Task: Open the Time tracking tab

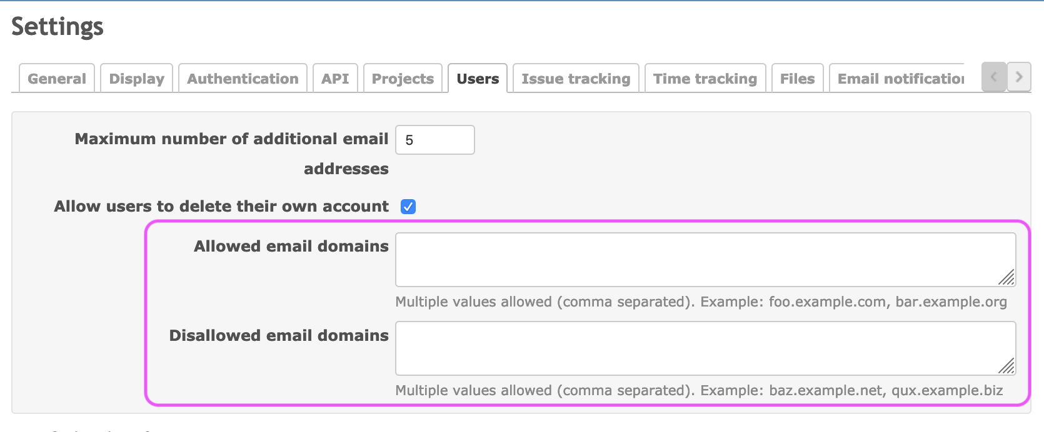Action: point(705,79)
